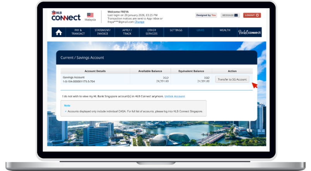The image size is (311, 171).
Task: Open Message inbox with envelope icon
Action: pos(230,15)
